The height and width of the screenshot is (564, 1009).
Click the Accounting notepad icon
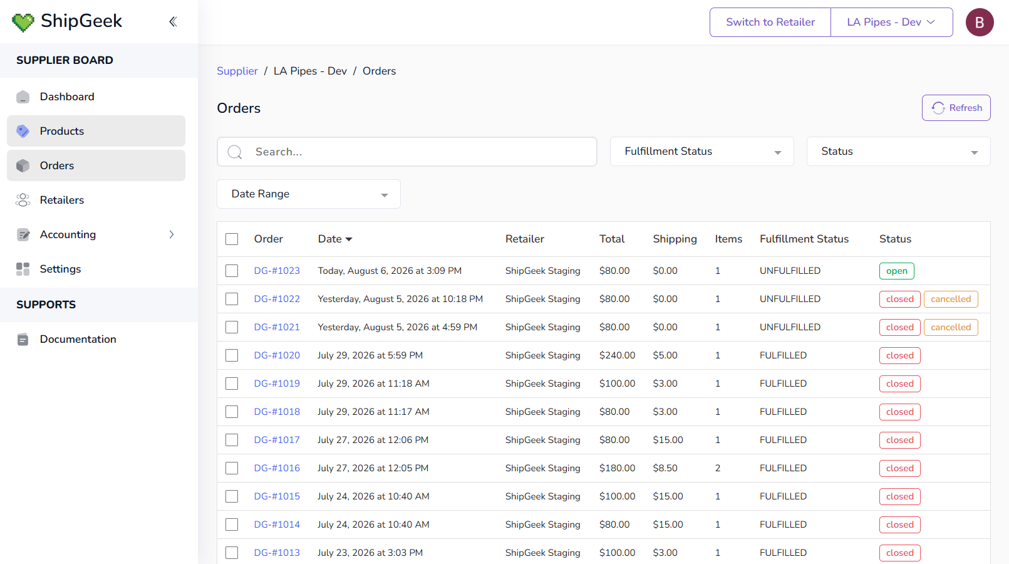coord(23,234)
